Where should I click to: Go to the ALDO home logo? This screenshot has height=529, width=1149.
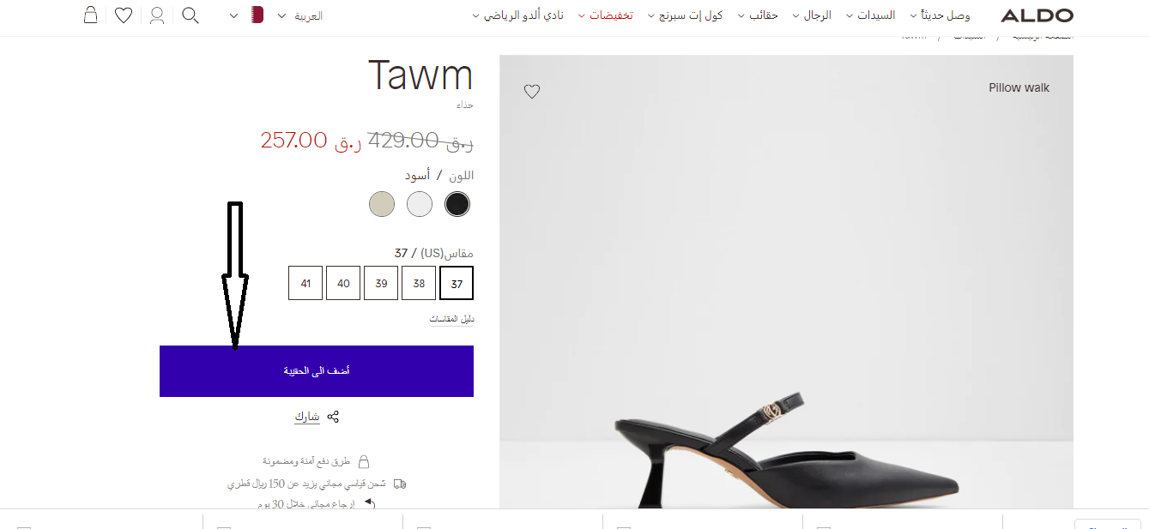pyautogui.click(x=1037, y=15)
